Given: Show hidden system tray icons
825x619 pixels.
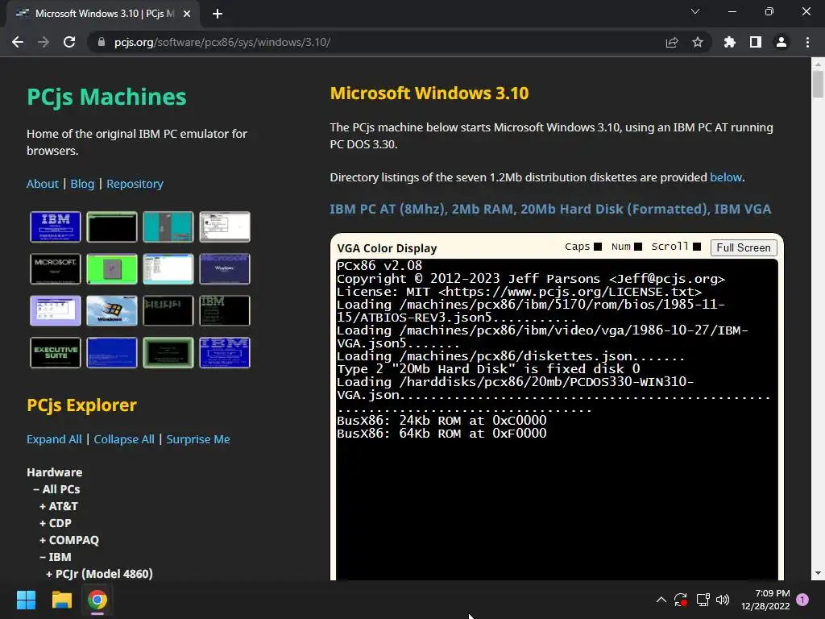Looking at the screenshot, I should tap(661, 600).
